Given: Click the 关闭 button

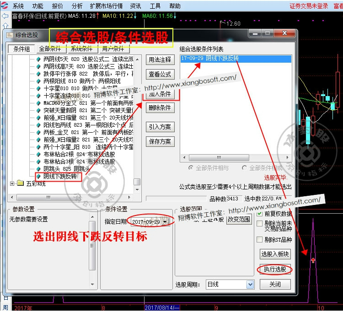Looking at the screenshot, I should 275,284.
